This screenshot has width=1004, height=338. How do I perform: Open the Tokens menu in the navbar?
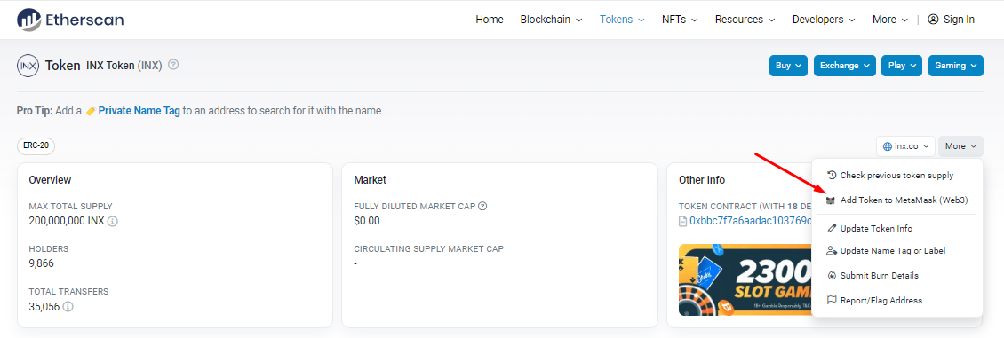622,20
